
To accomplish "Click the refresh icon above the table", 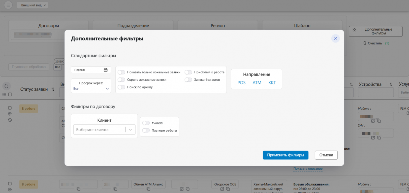I will pos(7,86).
